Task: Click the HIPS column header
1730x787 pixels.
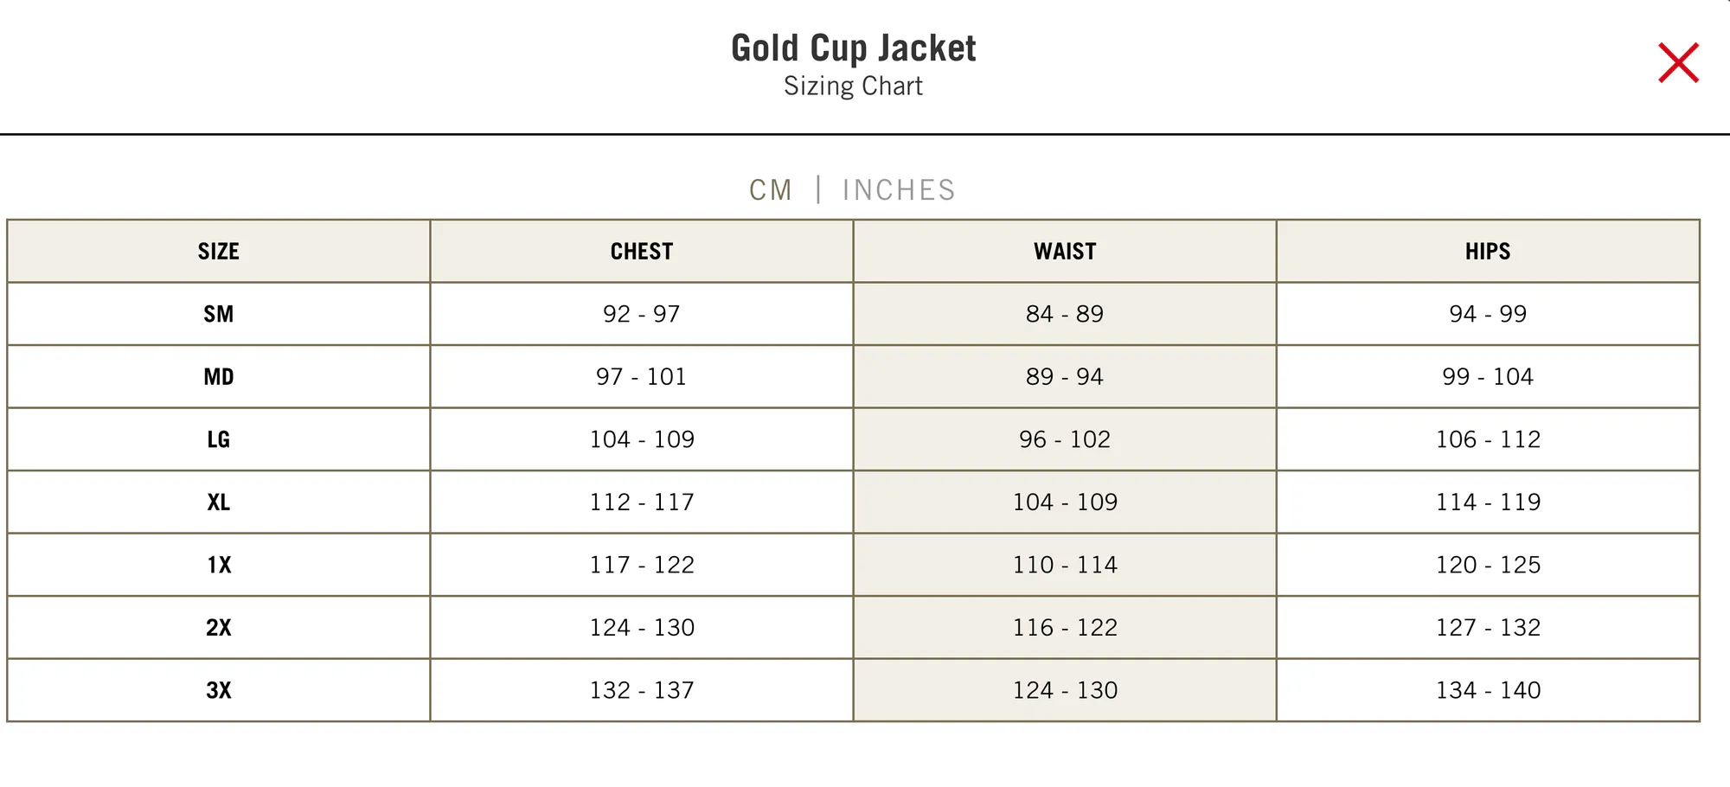Action: 1488,252
